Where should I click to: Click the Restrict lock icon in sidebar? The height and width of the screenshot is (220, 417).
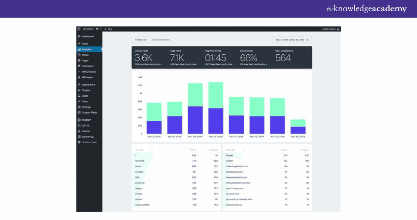(x=79, y=131)
